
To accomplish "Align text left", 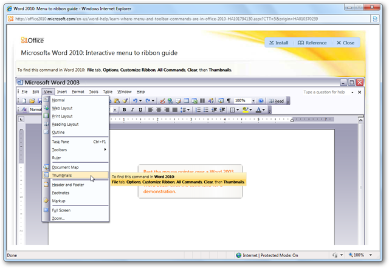I will click(151, 109).
